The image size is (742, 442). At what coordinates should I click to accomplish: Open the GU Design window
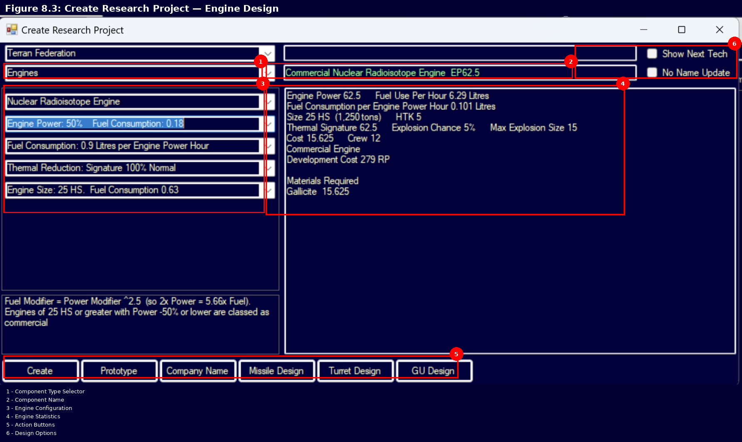pos(433,370)
